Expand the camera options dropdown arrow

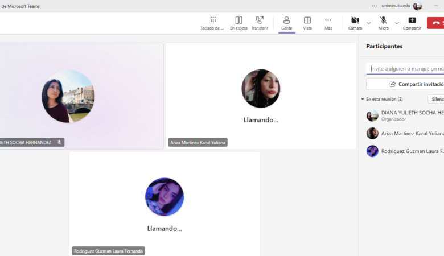click(x=369, y=23)
